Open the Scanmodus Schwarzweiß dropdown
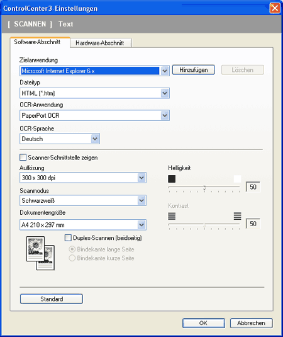The image size is (283, 337). [141, 200]
